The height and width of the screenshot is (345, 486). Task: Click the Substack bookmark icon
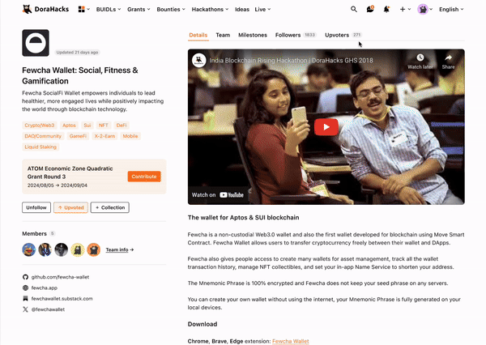pos(25,299)
